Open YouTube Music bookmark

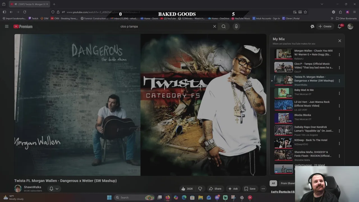tap(241, 19)
